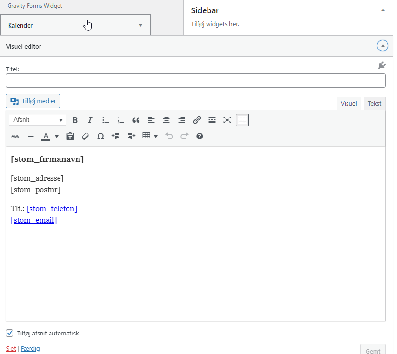Open the Afsnit paragraph format dropdown
The width and height of the screenshot is (397, 354).
(37, 120)
